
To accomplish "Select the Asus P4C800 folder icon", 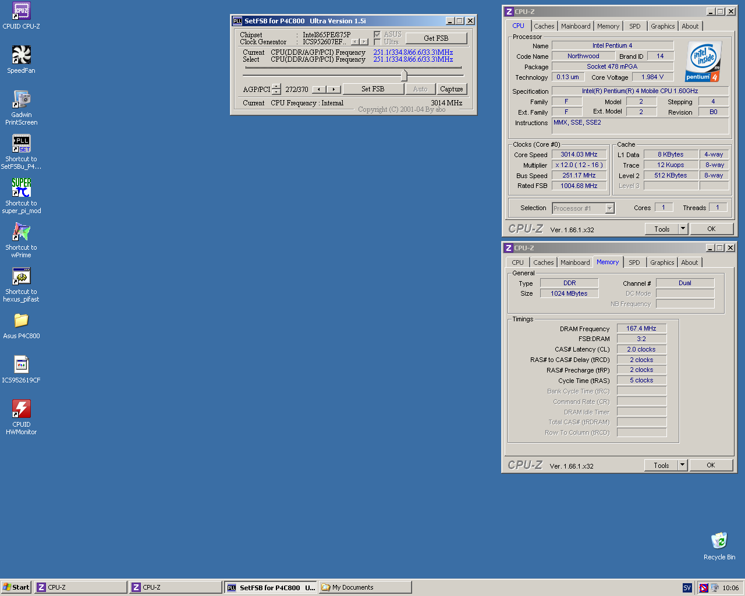I will coord(22,320).
